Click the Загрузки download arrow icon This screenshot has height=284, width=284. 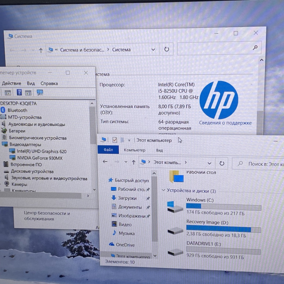(x=114, y=197)
